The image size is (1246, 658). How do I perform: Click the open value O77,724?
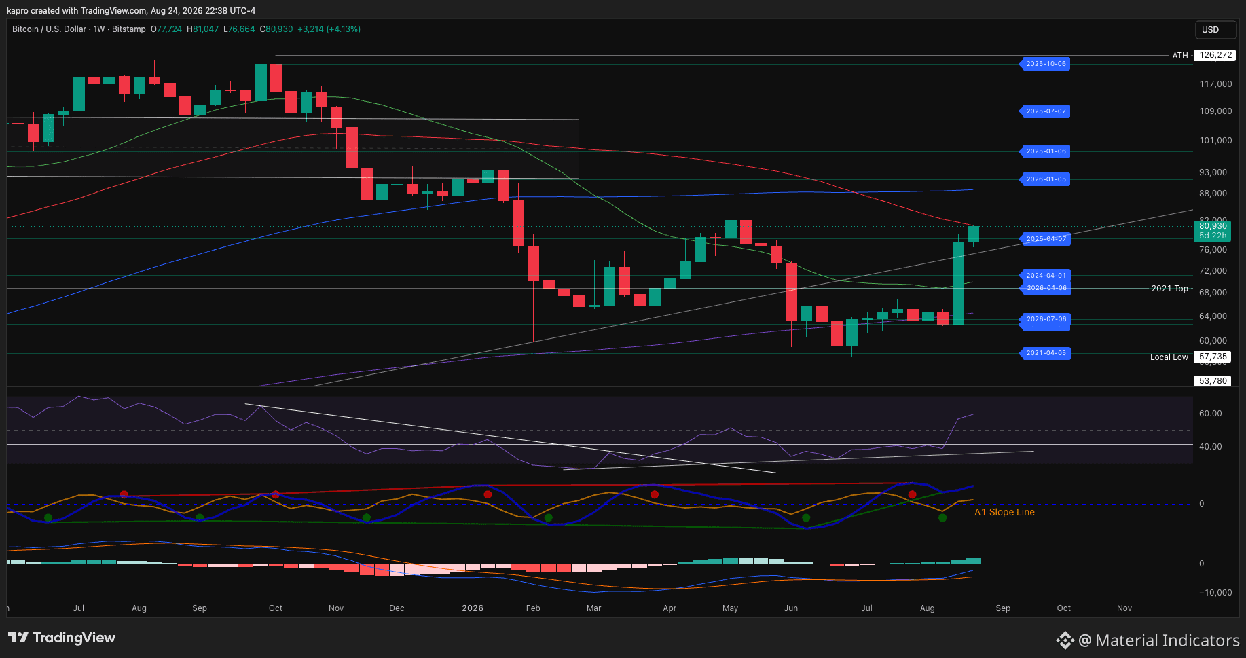click(x=166, y=29)
